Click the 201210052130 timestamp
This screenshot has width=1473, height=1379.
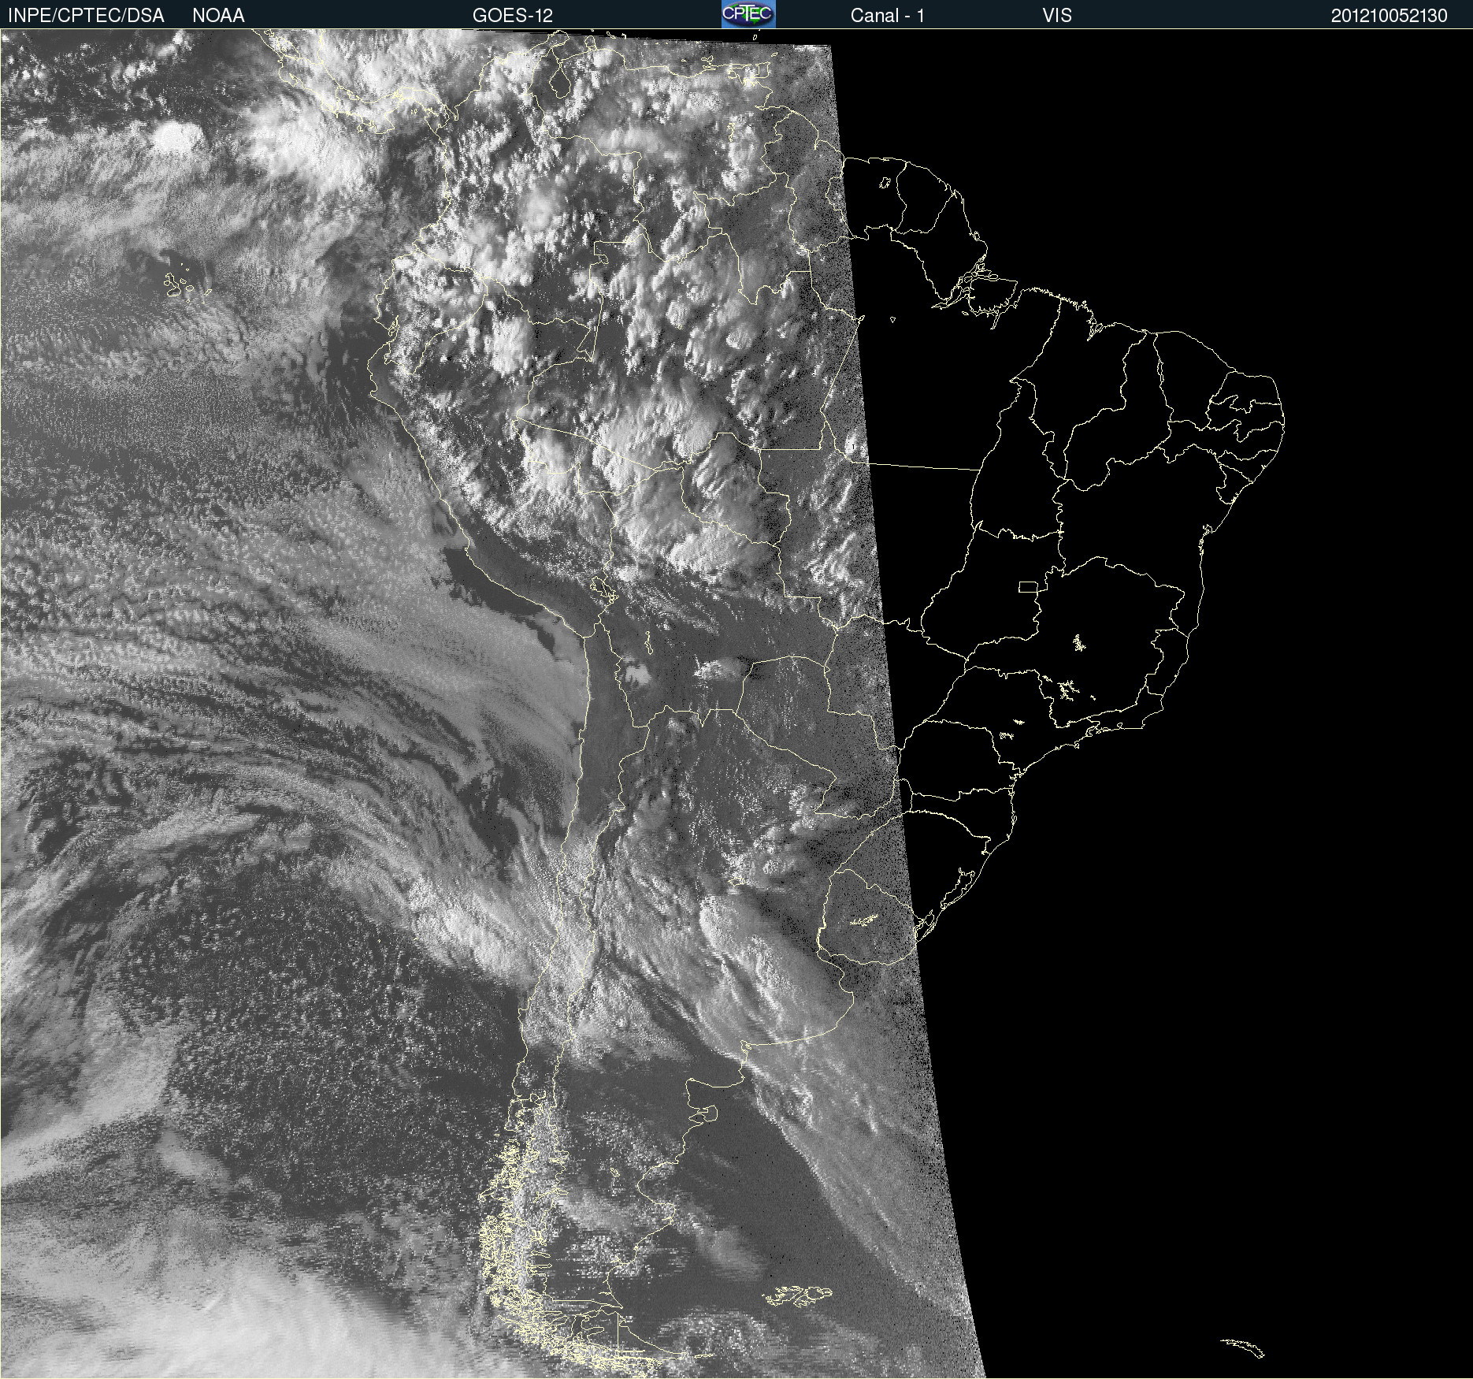point(1389,16)
